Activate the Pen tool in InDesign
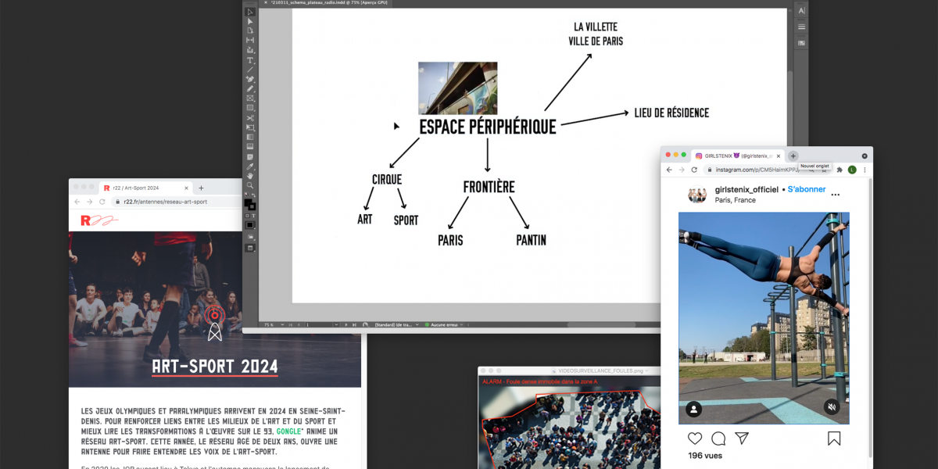Screen dimensions: 938x469 click(x=250, y=79)
